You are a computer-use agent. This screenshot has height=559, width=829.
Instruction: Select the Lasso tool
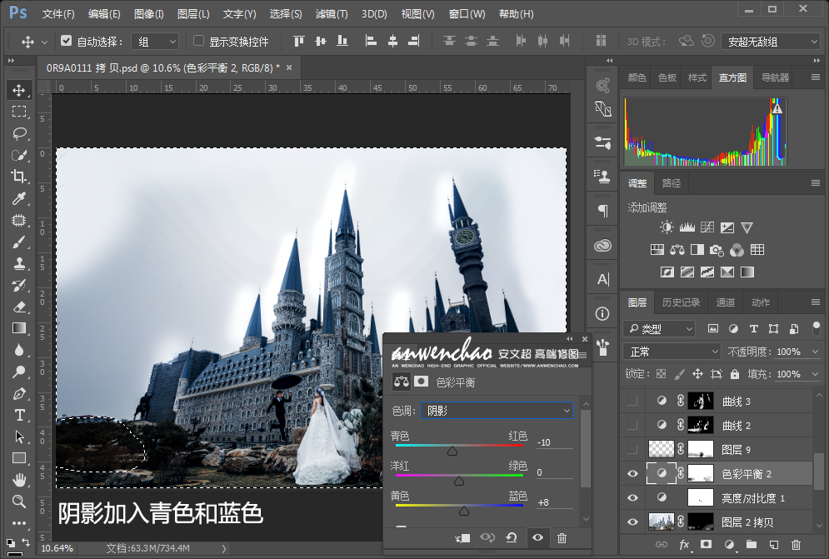19,133
